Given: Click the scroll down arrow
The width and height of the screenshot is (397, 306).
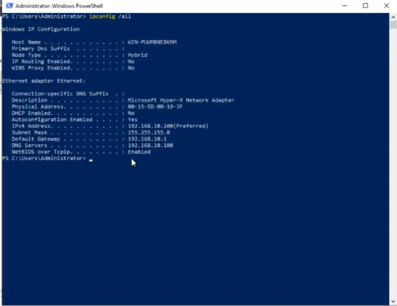Looking at the screenshot, I should tap(393, 302).
